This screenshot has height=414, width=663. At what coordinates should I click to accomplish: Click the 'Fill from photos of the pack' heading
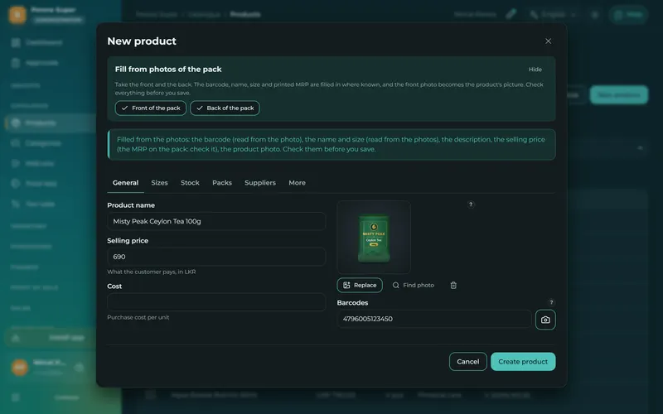click(x=168, y=70)
